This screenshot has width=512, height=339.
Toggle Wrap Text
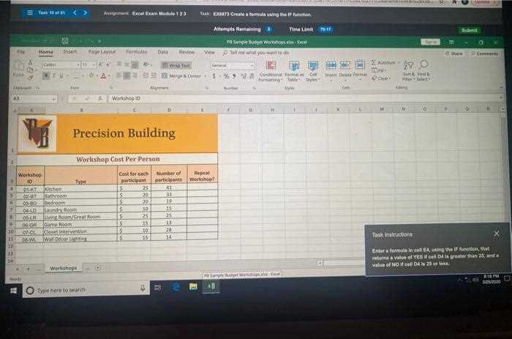pyautogui.click(x=176, y=65)
